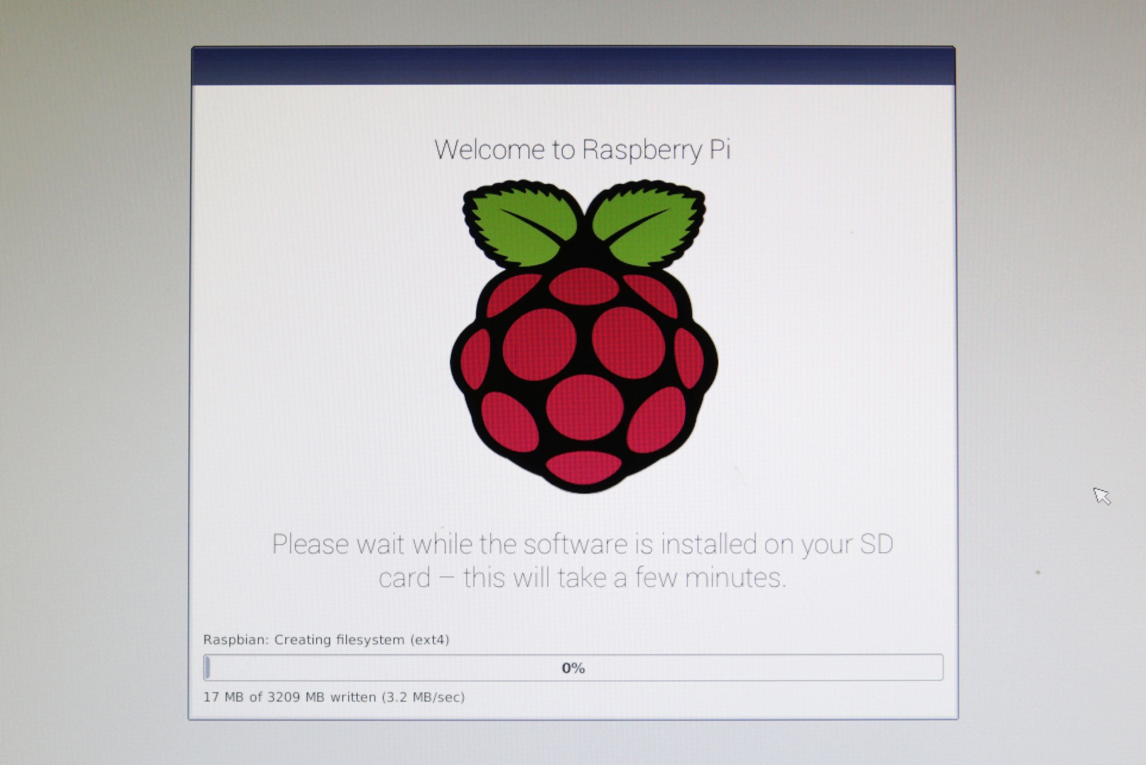Click the bottom red berry segment

pos(584,467)
